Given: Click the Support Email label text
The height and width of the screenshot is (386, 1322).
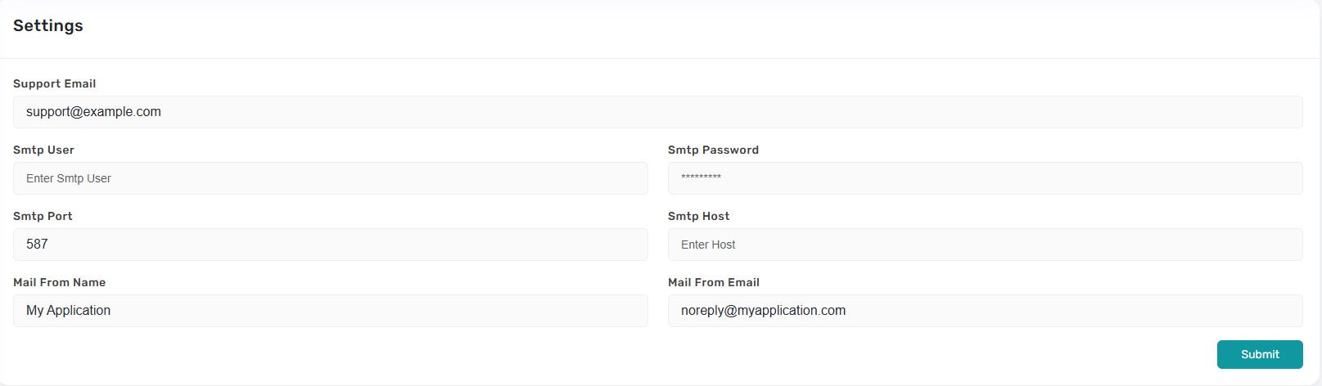Looking at the screenshot, I should click(54, 83).
